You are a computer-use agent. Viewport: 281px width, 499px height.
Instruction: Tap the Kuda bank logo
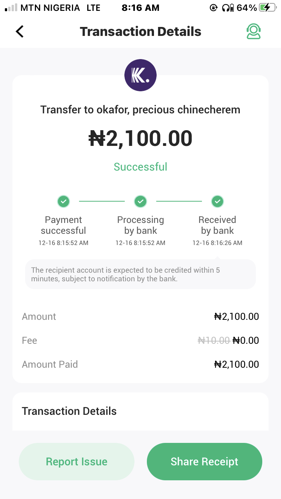(x=140, y=75)
